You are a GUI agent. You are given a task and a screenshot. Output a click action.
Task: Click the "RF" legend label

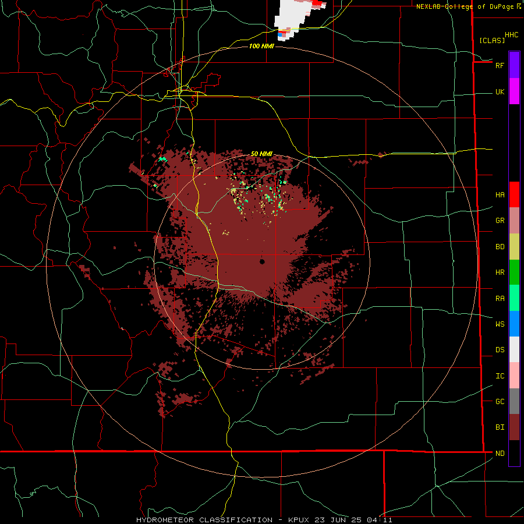pyautogui.click(x=500, y=66)
